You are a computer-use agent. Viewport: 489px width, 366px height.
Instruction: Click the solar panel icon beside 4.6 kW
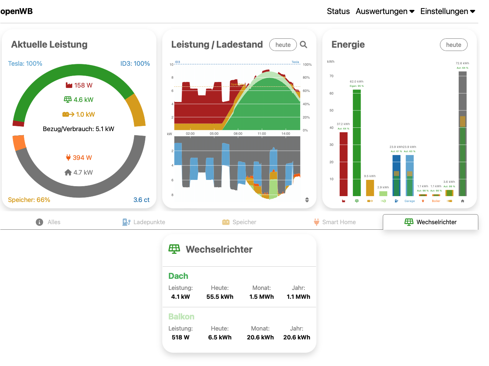click(x=68, y=99)
